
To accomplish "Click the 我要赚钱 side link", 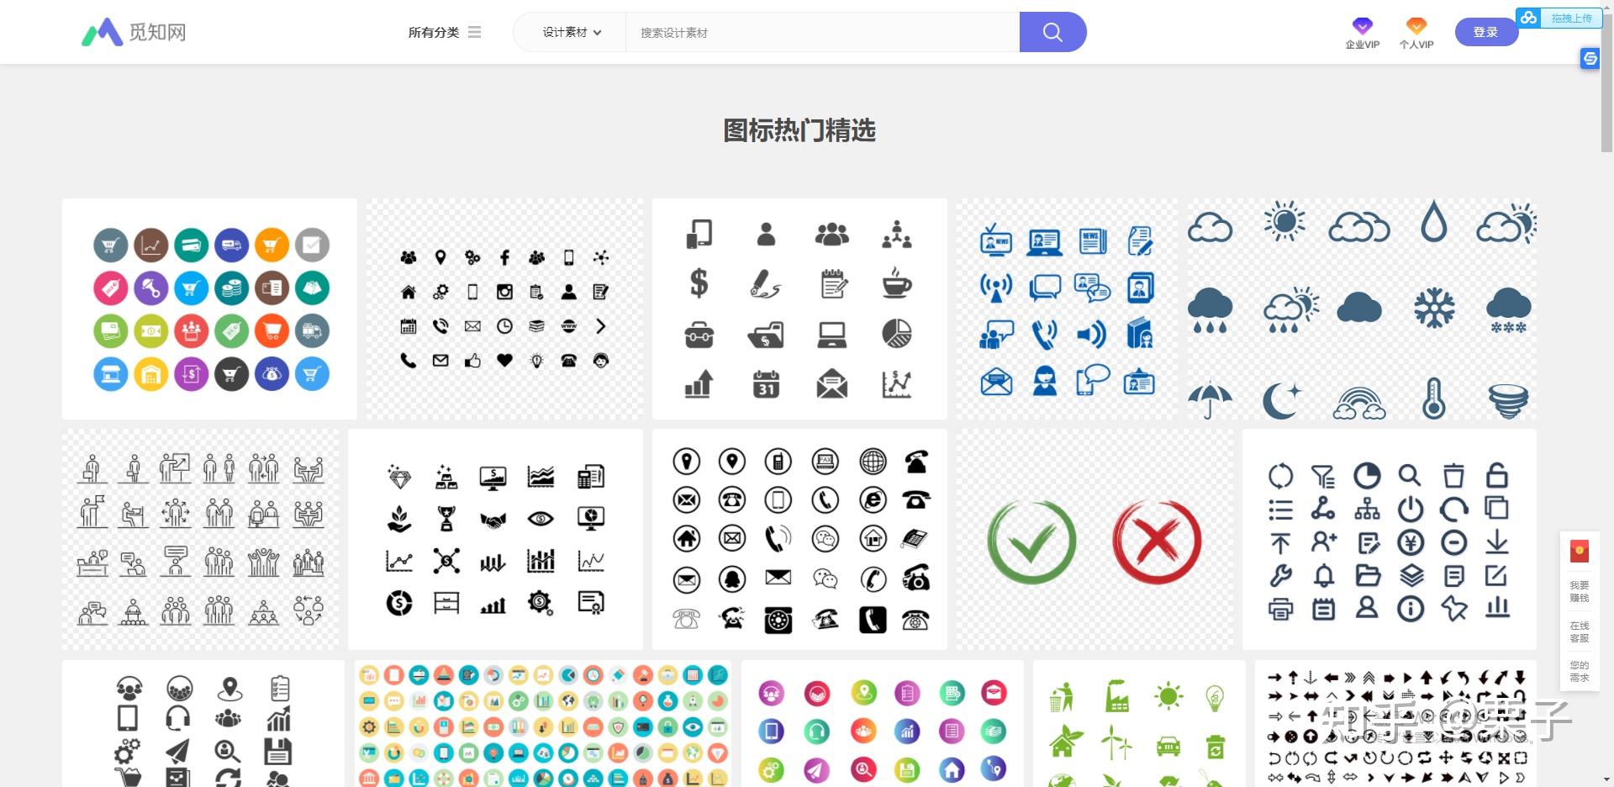I will pyautogui.click(x=1580, y=591).
